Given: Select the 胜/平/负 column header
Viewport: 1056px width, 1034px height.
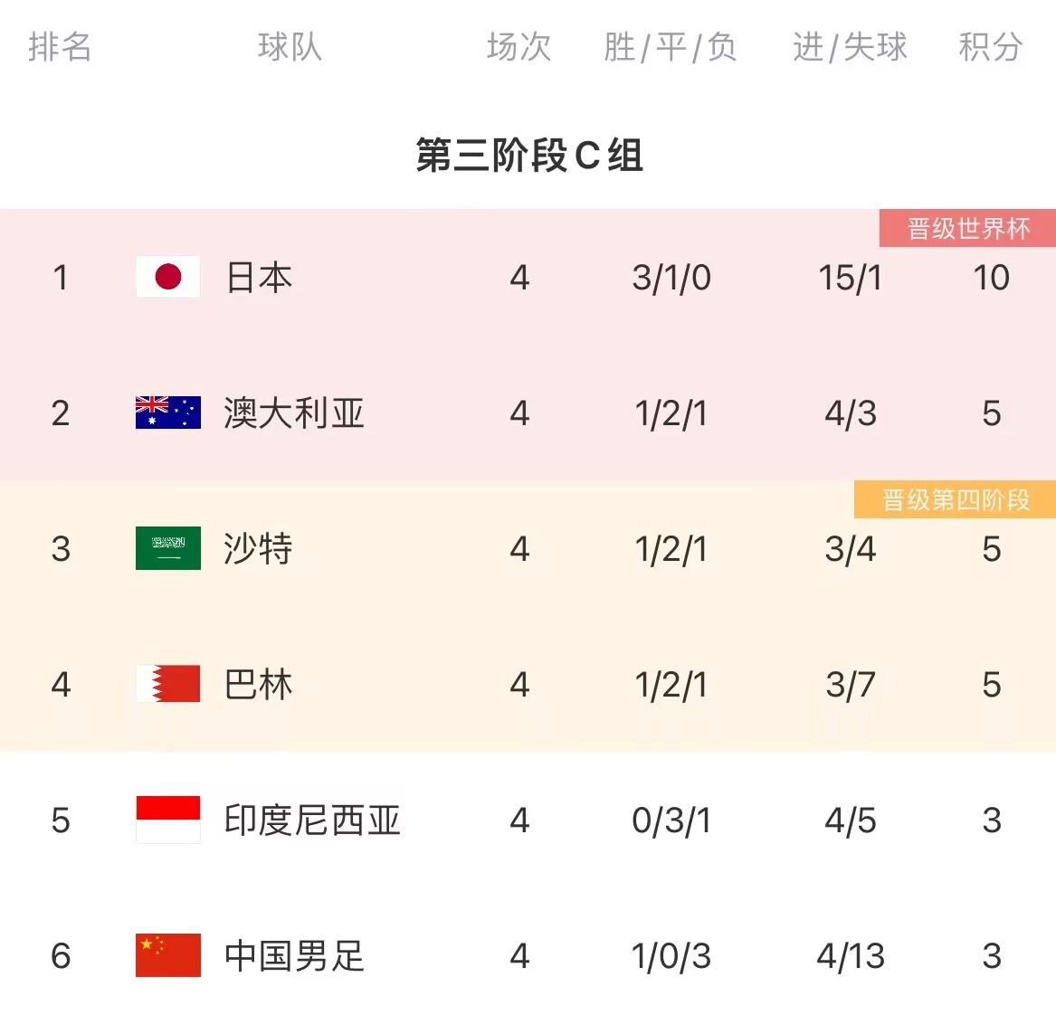Looking at the screenshot, I should 671,47.
